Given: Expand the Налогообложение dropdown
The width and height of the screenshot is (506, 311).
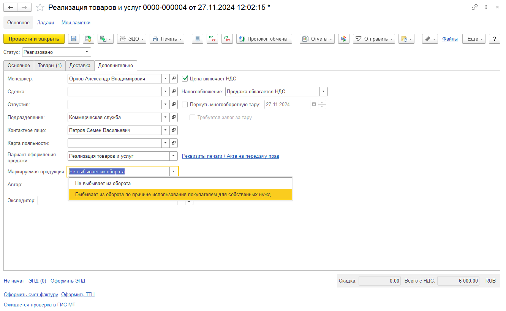Looking at the screenshot, I should click(x=324, y=91).
